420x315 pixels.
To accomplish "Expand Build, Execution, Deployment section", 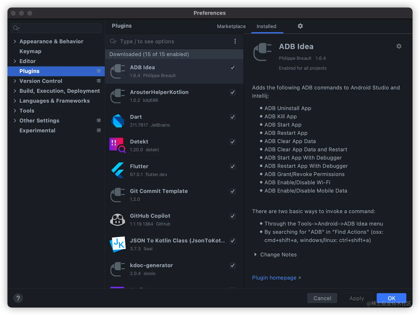I will pos(15,91).
